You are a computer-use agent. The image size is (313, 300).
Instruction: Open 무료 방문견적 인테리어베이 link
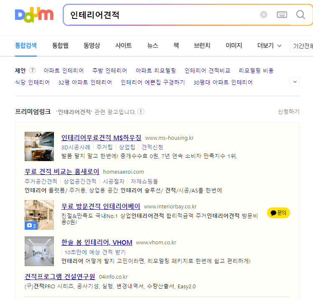pos(101,206)
